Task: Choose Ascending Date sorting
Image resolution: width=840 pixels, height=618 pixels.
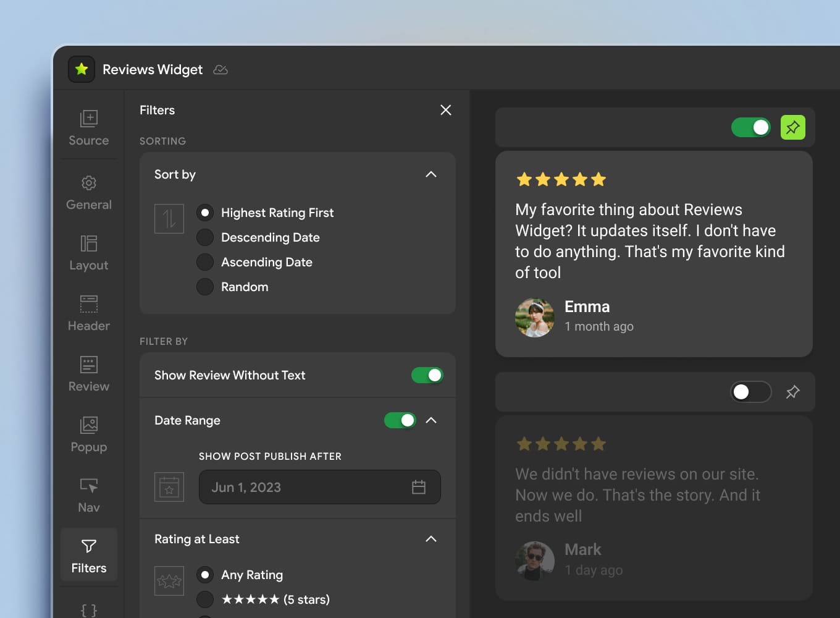Action: (x=205, y=262)
